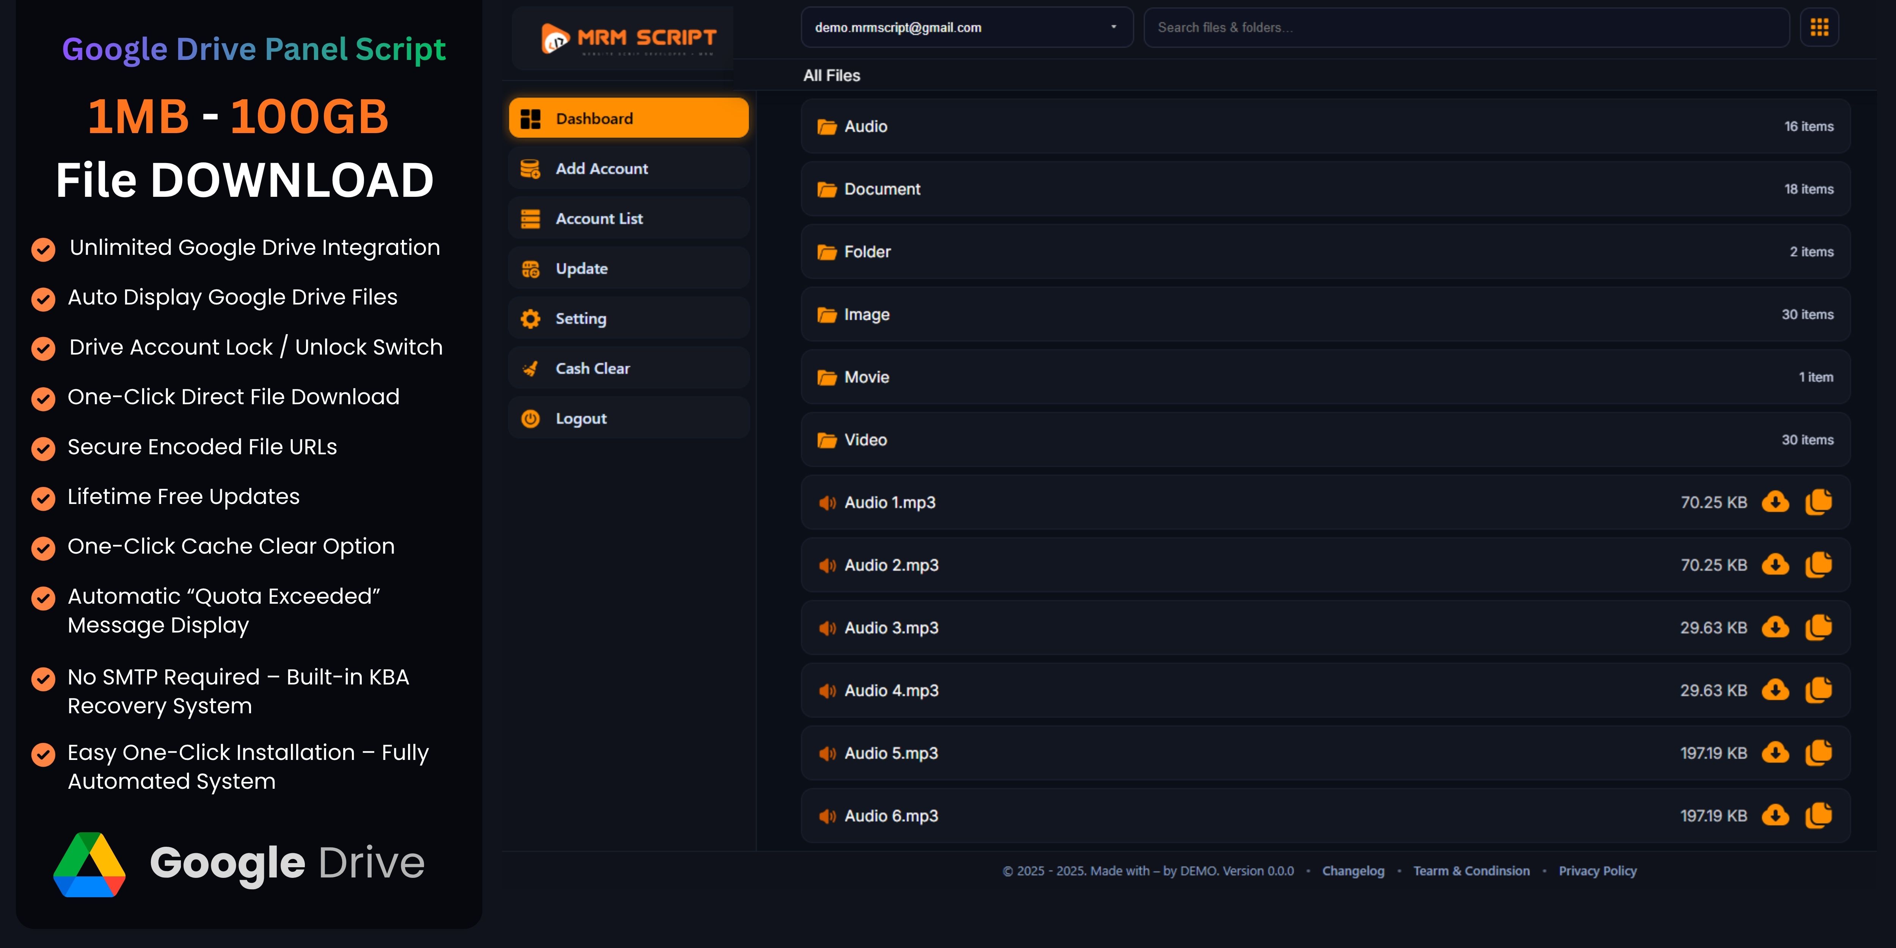
Task: Click the grid view toggle icon
Action: tap(1819, 28)
